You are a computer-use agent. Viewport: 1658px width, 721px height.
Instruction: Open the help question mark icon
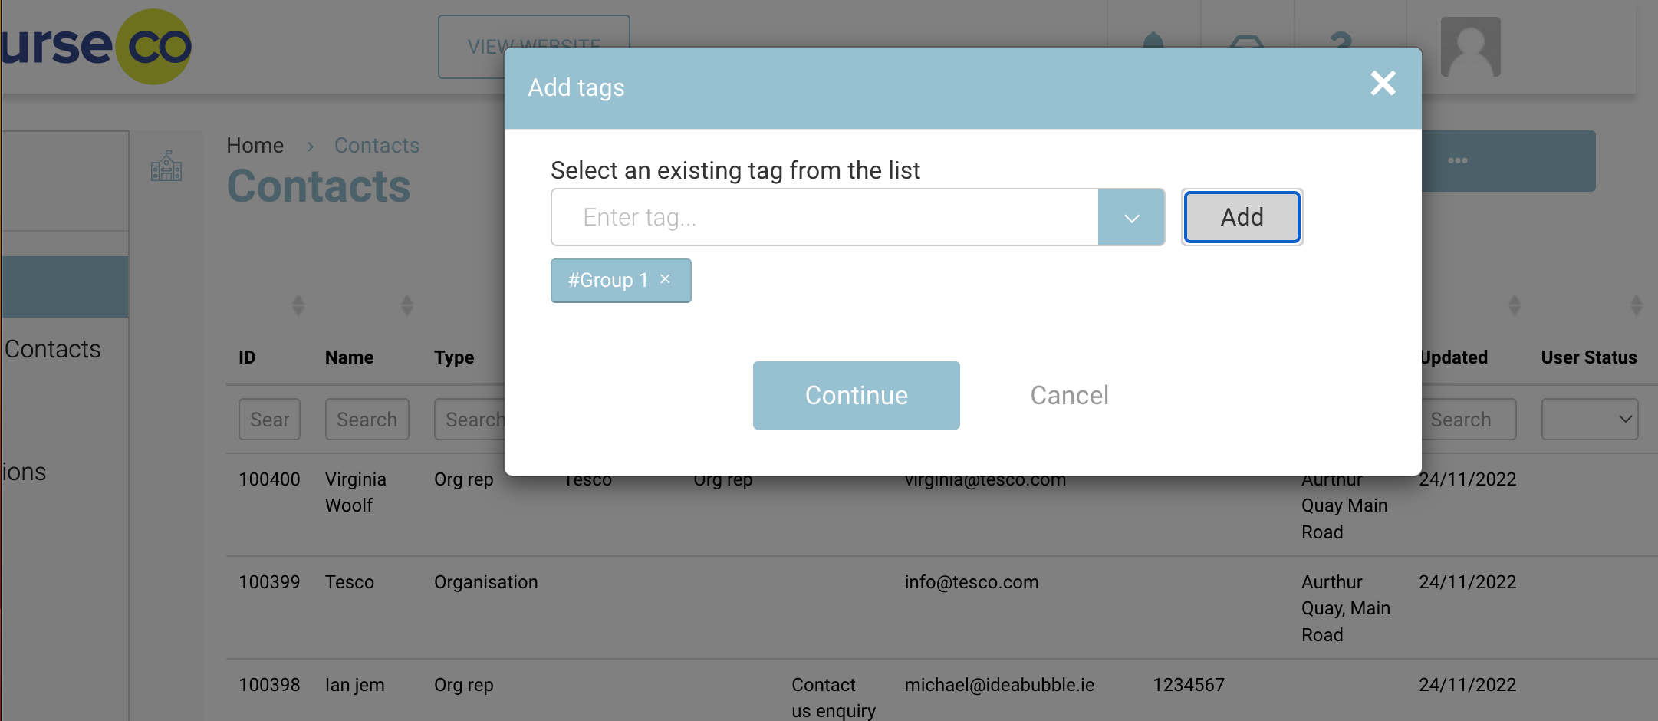pos(1341,40)
